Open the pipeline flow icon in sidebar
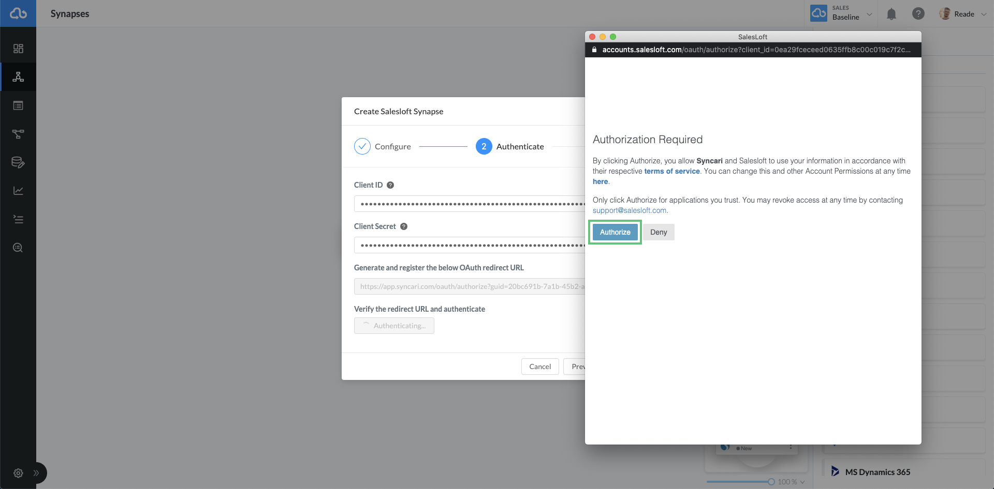This screenshot has width=994, height=489. (18, 134)
